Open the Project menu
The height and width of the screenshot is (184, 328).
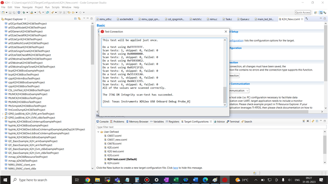click(39, 7)
